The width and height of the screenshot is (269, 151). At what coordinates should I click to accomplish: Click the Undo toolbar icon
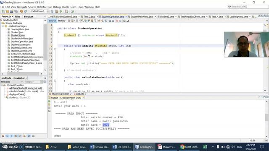pyautogui.click(x=21, y=11)
